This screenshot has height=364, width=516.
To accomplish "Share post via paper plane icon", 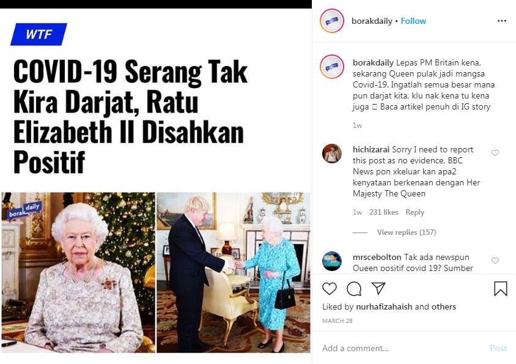I will [378, 288].
